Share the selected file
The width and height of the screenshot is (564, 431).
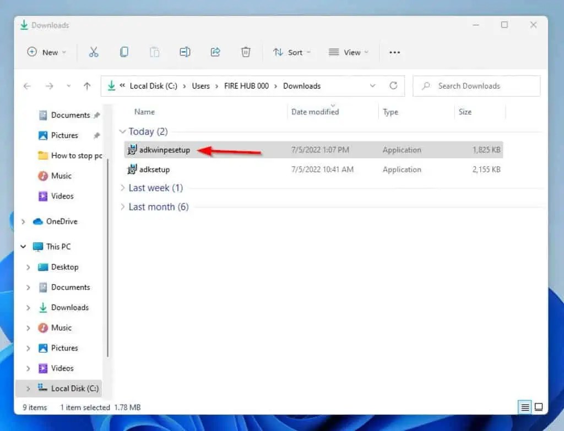click(215, 52)
